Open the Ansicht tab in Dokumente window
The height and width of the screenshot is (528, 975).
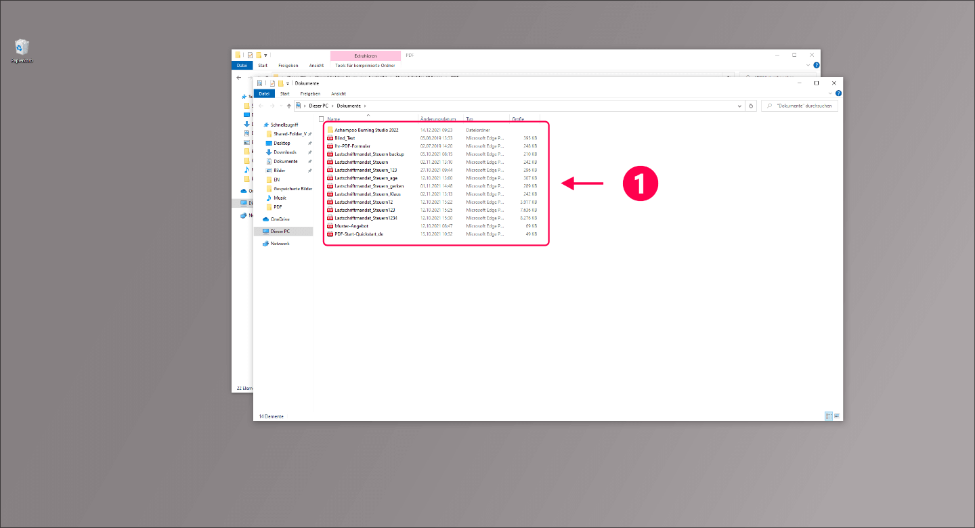(339, 93)
